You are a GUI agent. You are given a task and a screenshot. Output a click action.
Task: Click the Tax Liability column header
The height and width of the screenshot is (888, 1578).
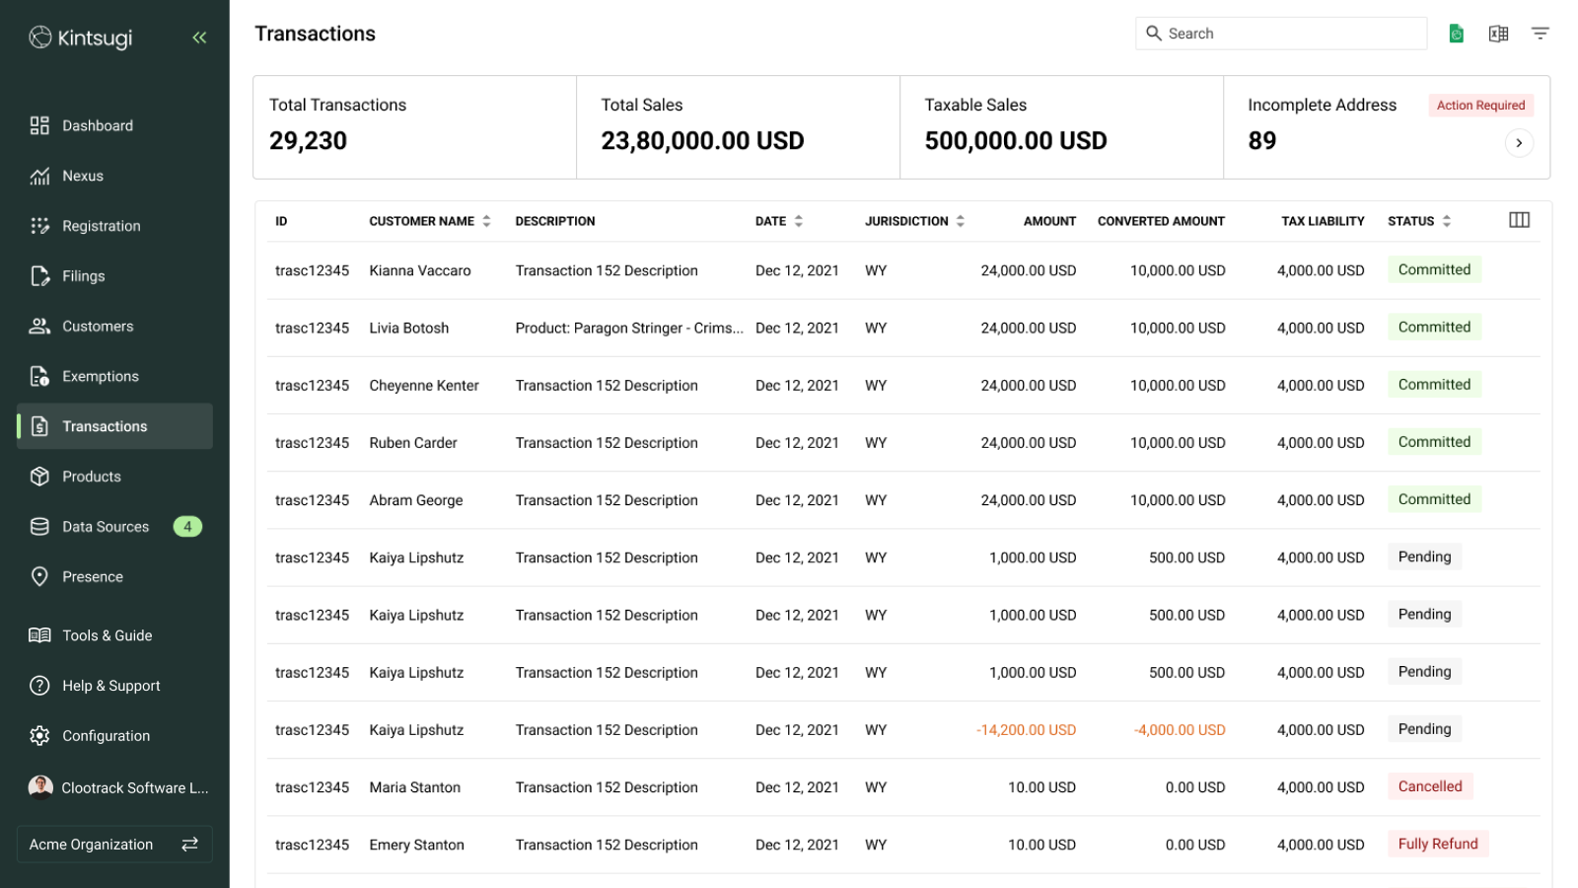pyautogui.click(x=1323, y=221)
